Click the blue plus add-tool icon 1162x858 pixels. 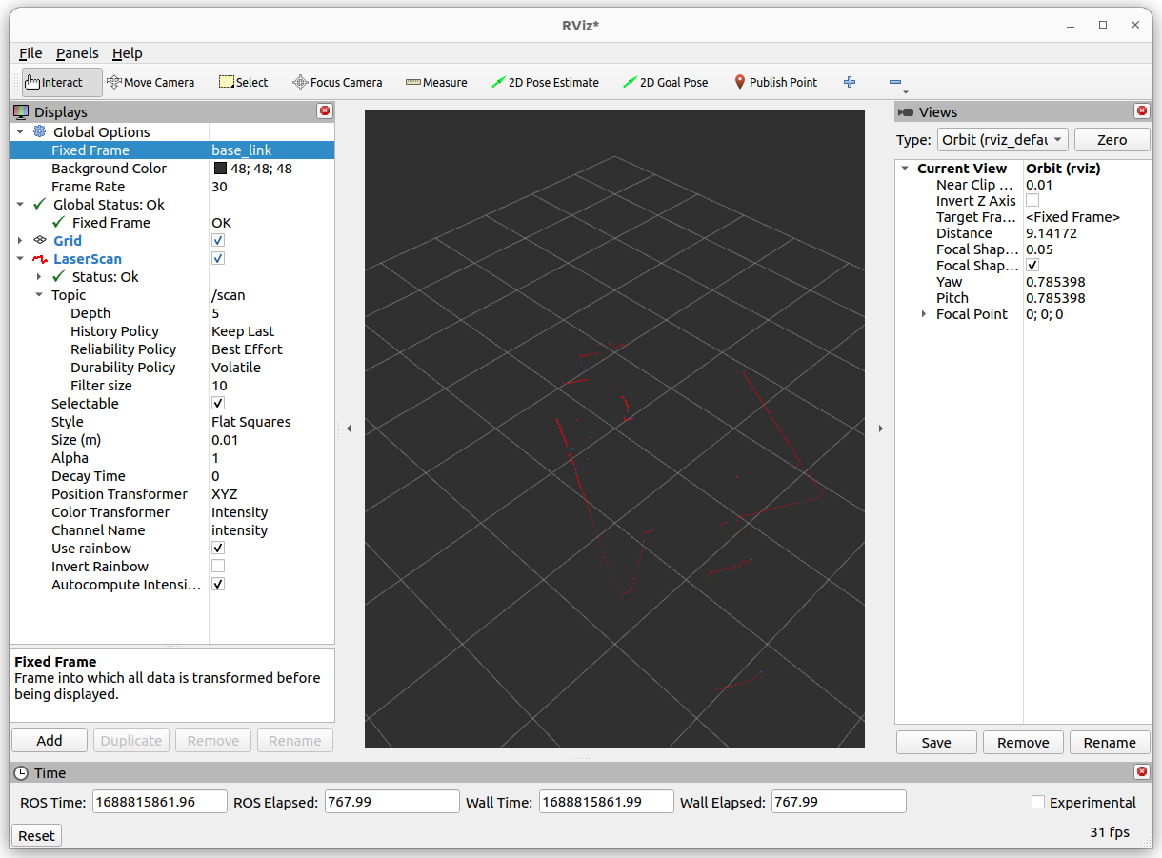850,83
